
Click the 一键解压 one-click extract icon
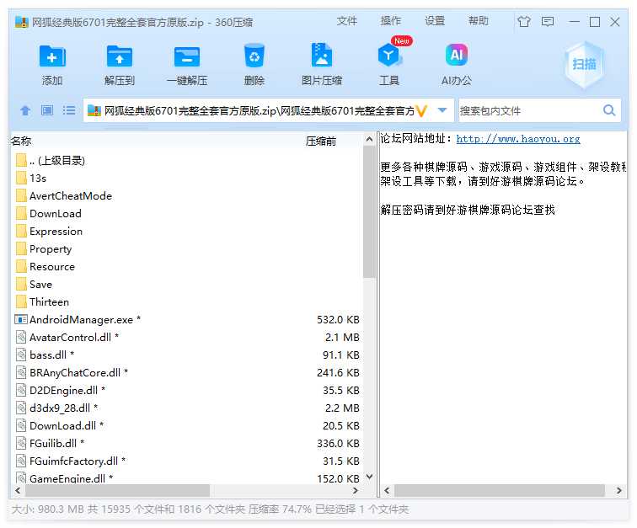pos(187,56)
